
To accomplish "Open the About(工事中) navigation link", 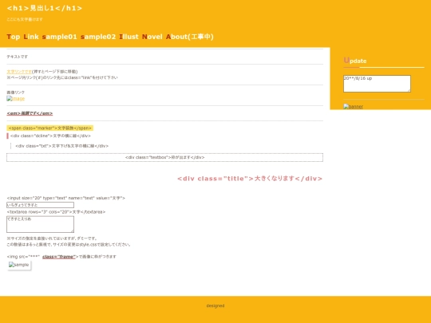I will [x=190, y=37].
